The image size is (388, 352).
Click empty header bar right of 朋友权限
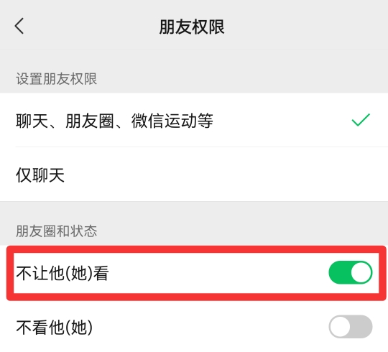coord(305,26)
